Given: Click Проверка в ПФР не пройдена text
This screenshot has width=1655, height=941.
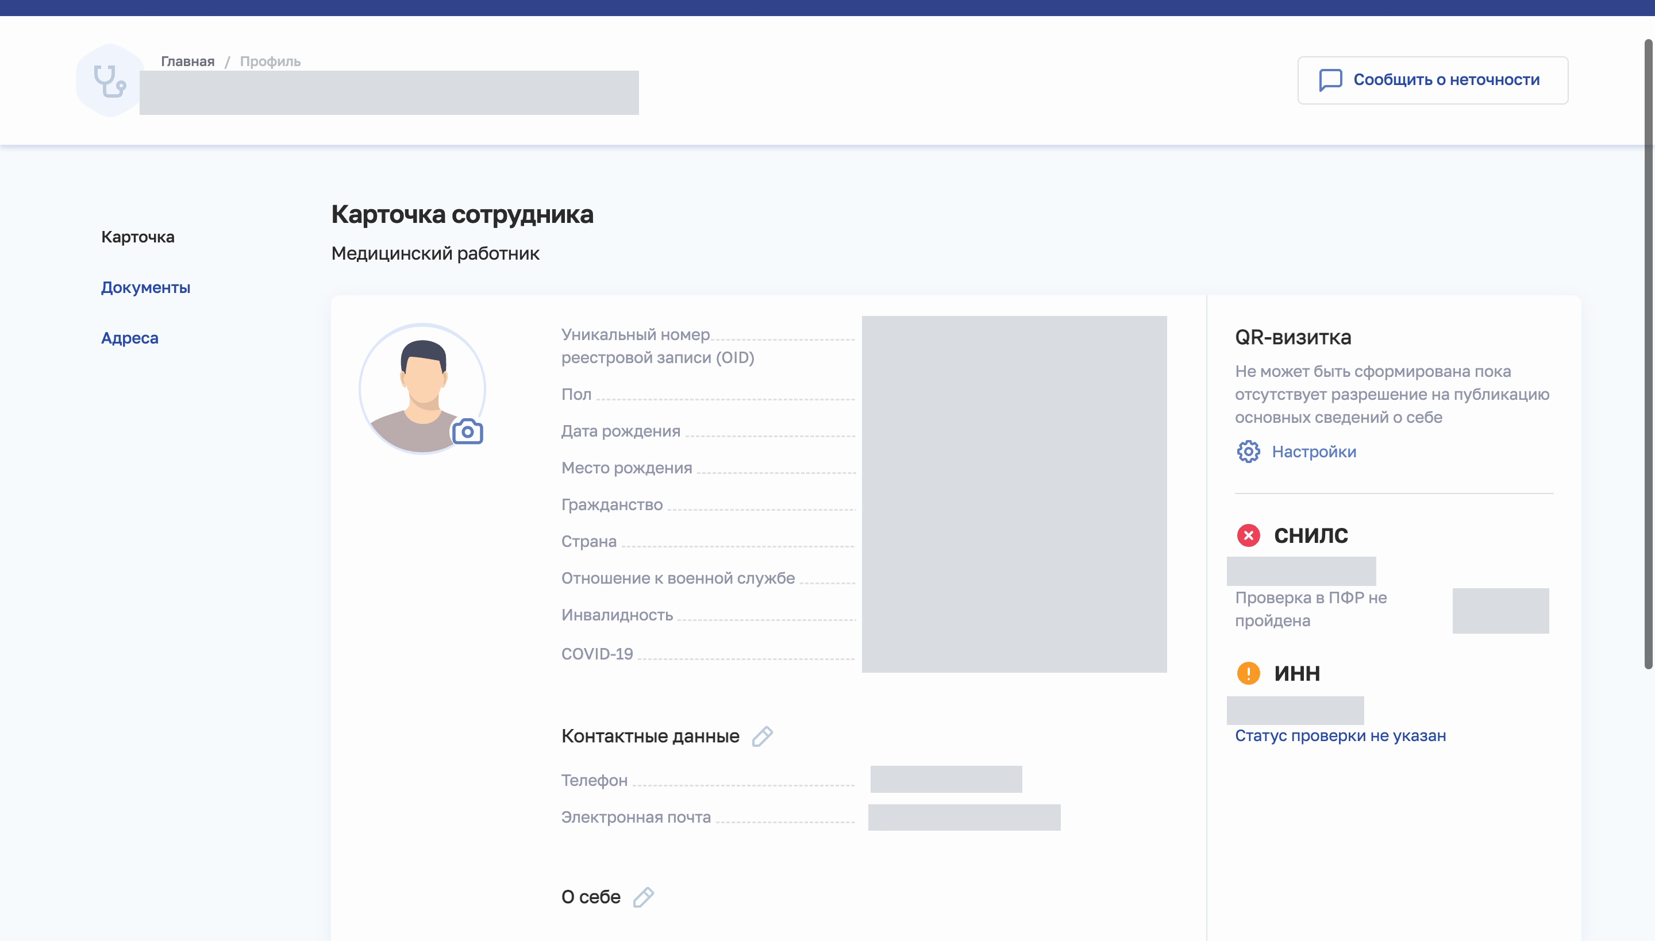Looking at the screenshot, I should tap(1311, 609).
